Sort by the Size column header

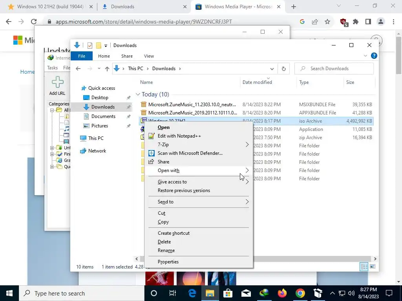[350, 82]
